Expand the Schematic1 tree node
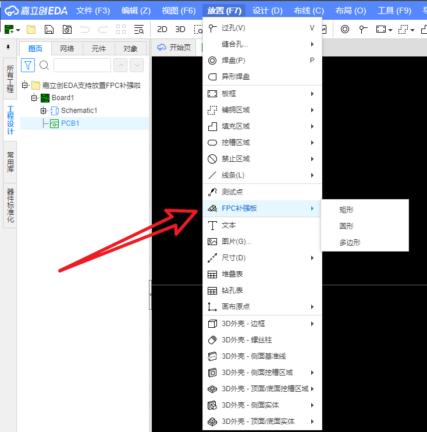427x432 pixels. 44,111
